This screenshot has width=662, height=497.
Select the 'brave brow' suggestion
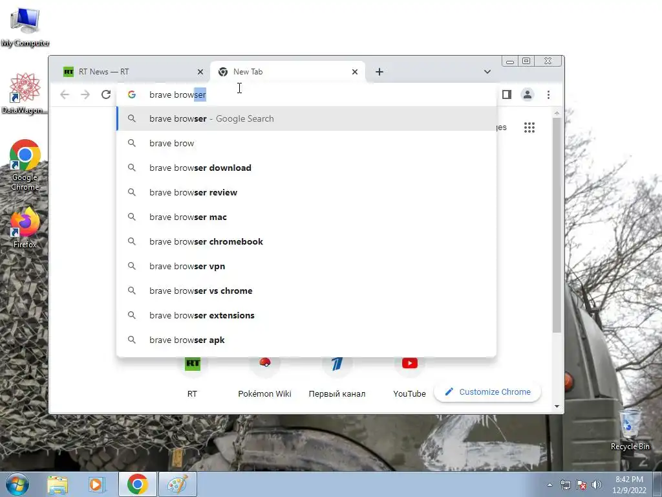click(306, 143)
